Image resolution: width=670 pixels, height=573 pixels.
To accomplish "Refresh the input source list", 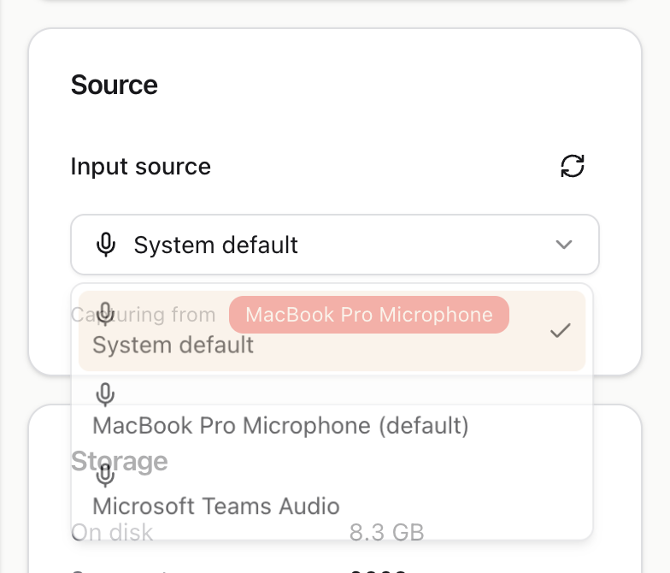I will tap(573, 166).
